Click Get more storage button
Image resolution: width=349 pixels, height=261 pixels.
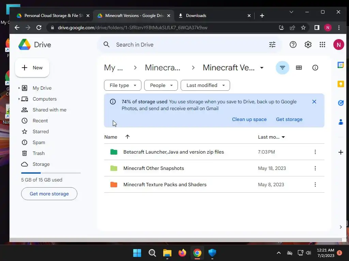tap(49, 194)
